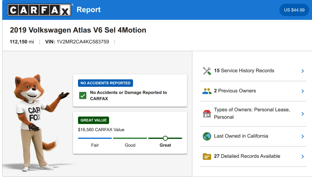Click the GREAT VALUE badge
This screenshot has height=177, width=312.
tap(94, 120)
